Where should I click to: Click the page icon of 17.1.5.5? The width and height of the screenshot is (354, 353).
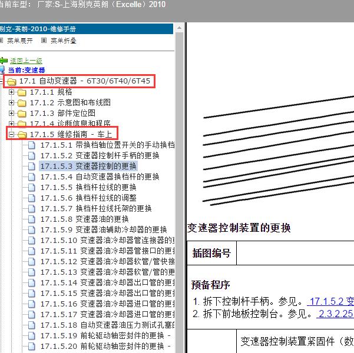tap(32, 188)
